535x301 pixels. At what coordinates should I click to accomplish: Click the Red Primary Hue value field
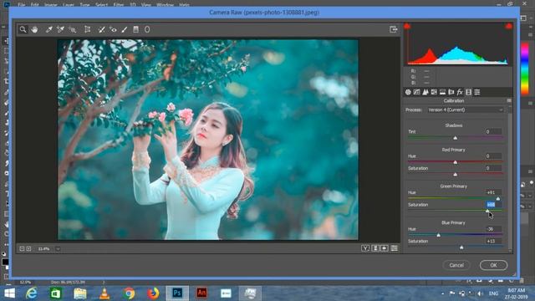493,156
